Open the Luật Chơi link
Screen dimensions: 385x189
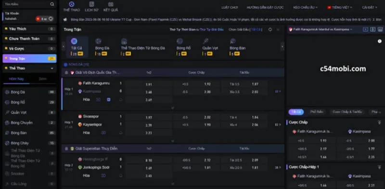230,8
